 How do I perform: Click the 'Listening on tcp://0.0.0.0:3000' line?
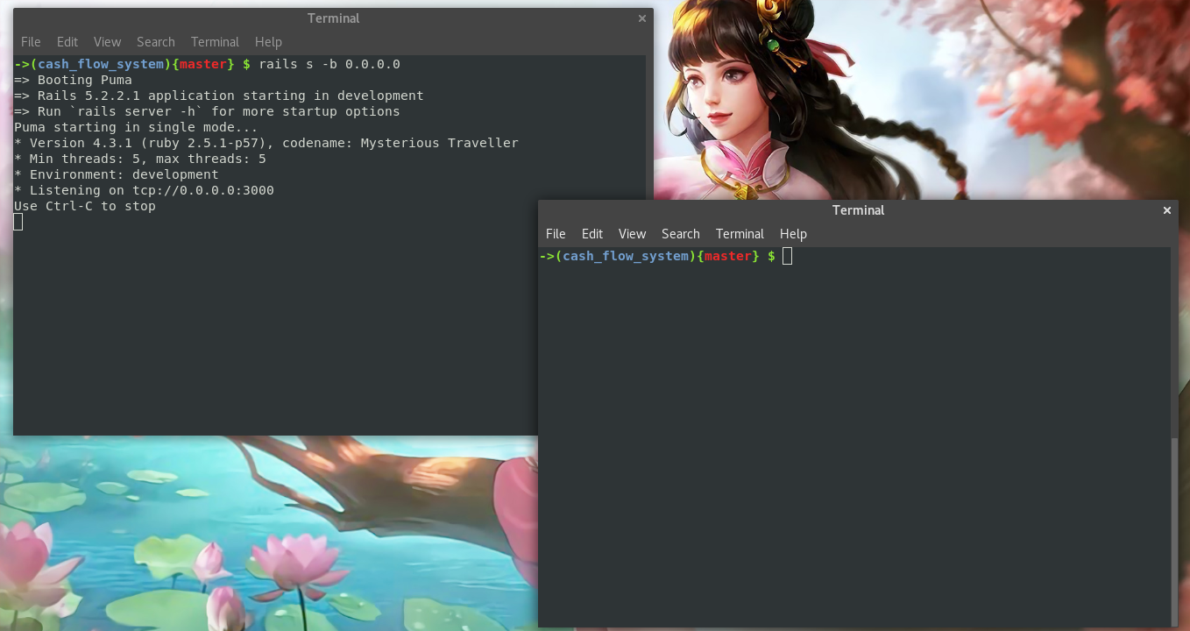point(144,191)
